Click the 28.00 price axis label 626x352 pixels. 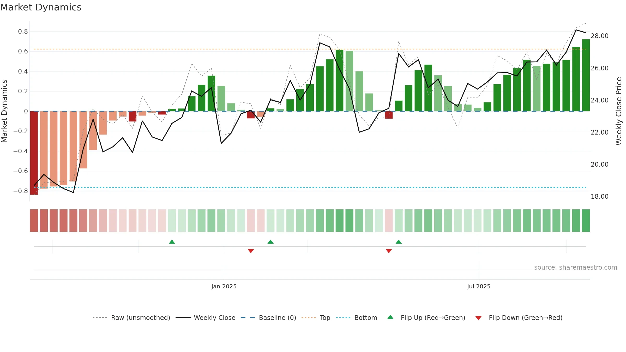pos(600,36)
